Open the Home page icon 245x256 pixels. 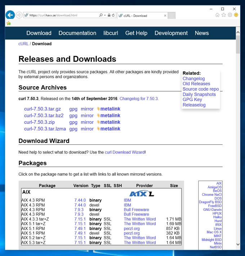pyautogui.click(x=217, y=15)
